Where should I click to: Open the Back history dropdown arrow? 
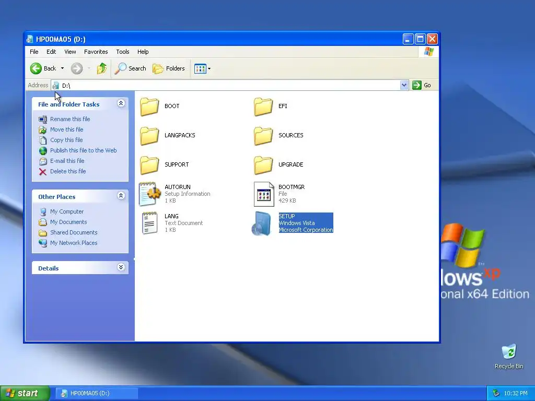[63, 68]
